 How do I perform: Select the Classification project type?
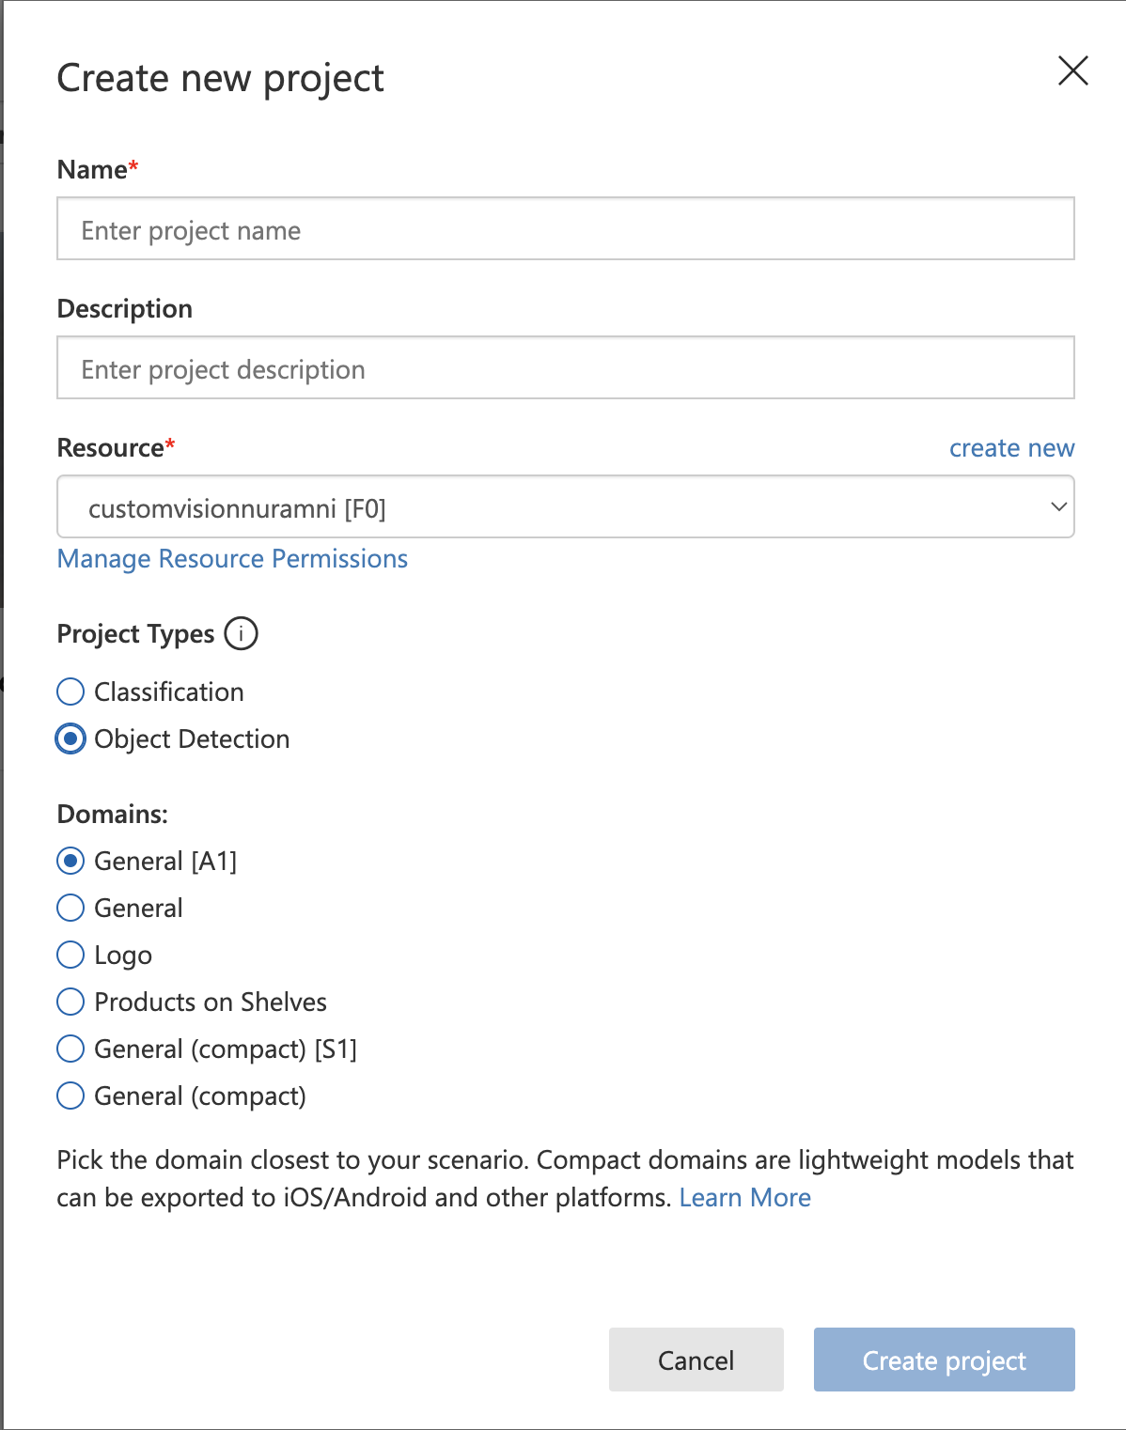point(70,692)
